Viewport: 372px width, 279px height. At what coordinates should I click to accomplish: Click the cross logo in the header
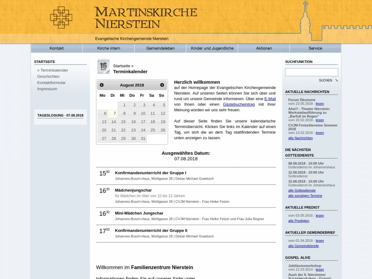61,17
